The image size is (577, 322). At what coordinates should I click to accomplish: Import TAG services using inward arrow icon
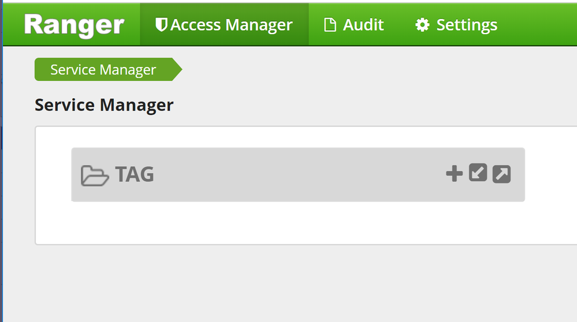(x=478, y=173)
